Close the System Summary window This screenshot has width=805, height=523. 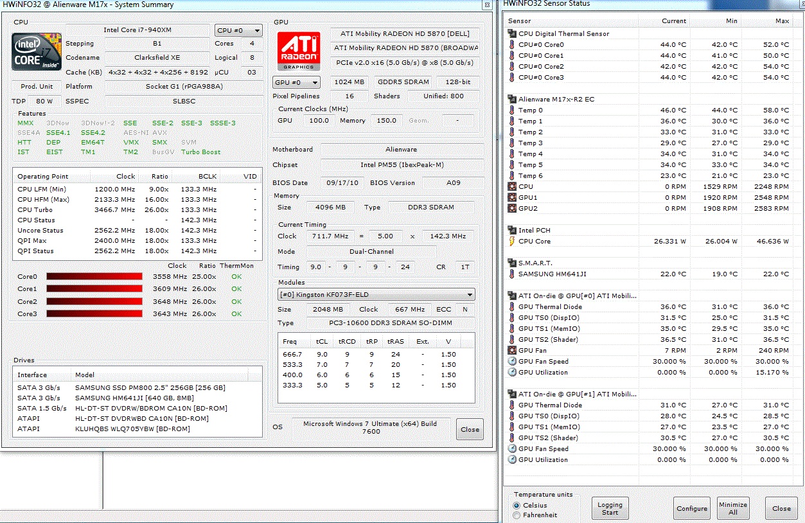pos(470,430)
